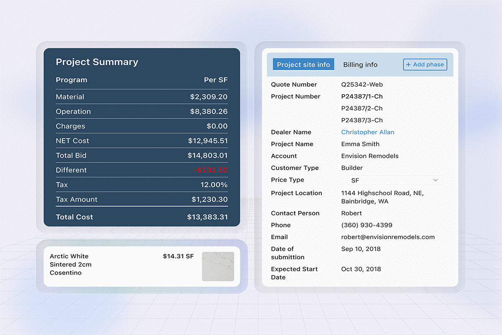Click the Project Location address text
The height and width of the screenshot is (335, 502).
(x=382, y=197)
